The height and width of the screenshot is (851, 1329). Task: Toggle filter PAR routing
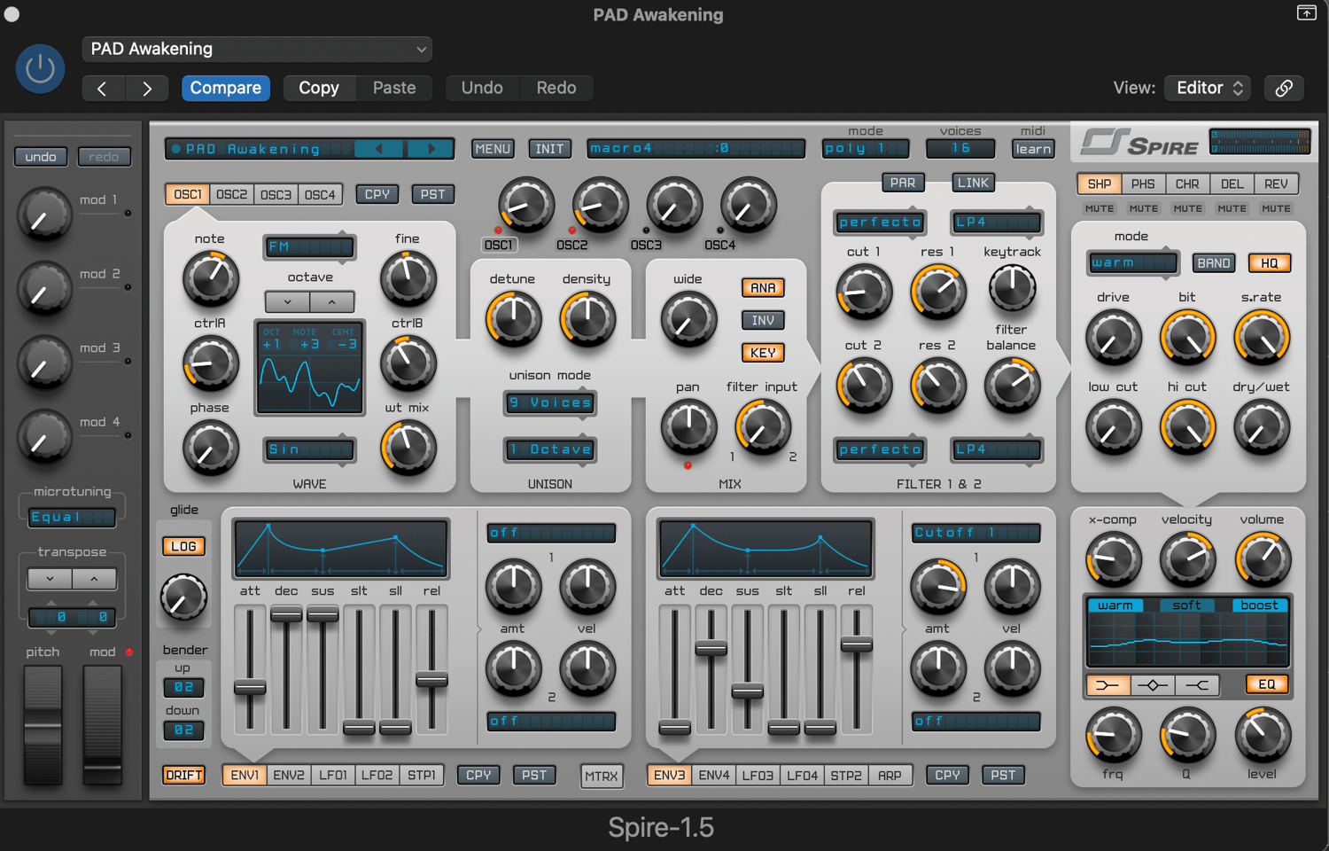tap(903, 183)
